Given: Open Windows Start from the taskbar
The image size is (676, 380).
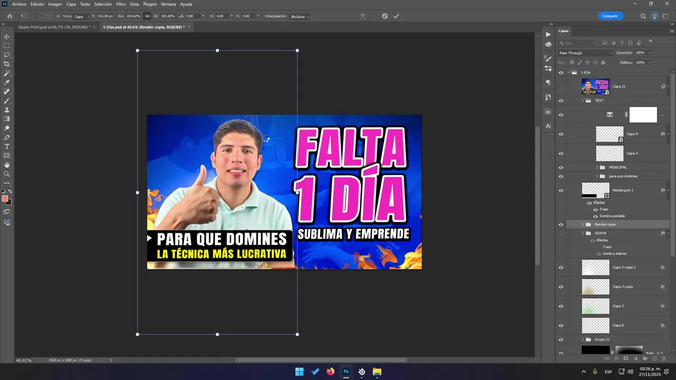Looking at the screenshot, I should 299,372.
